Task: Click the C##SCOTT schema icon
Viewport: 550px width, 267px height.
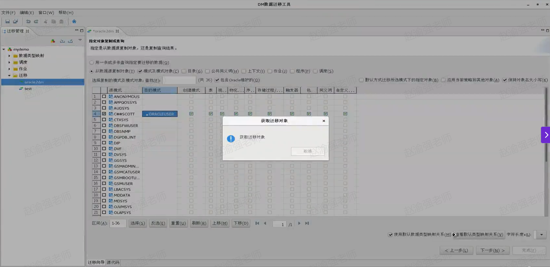Action: (x=111, y=114)
